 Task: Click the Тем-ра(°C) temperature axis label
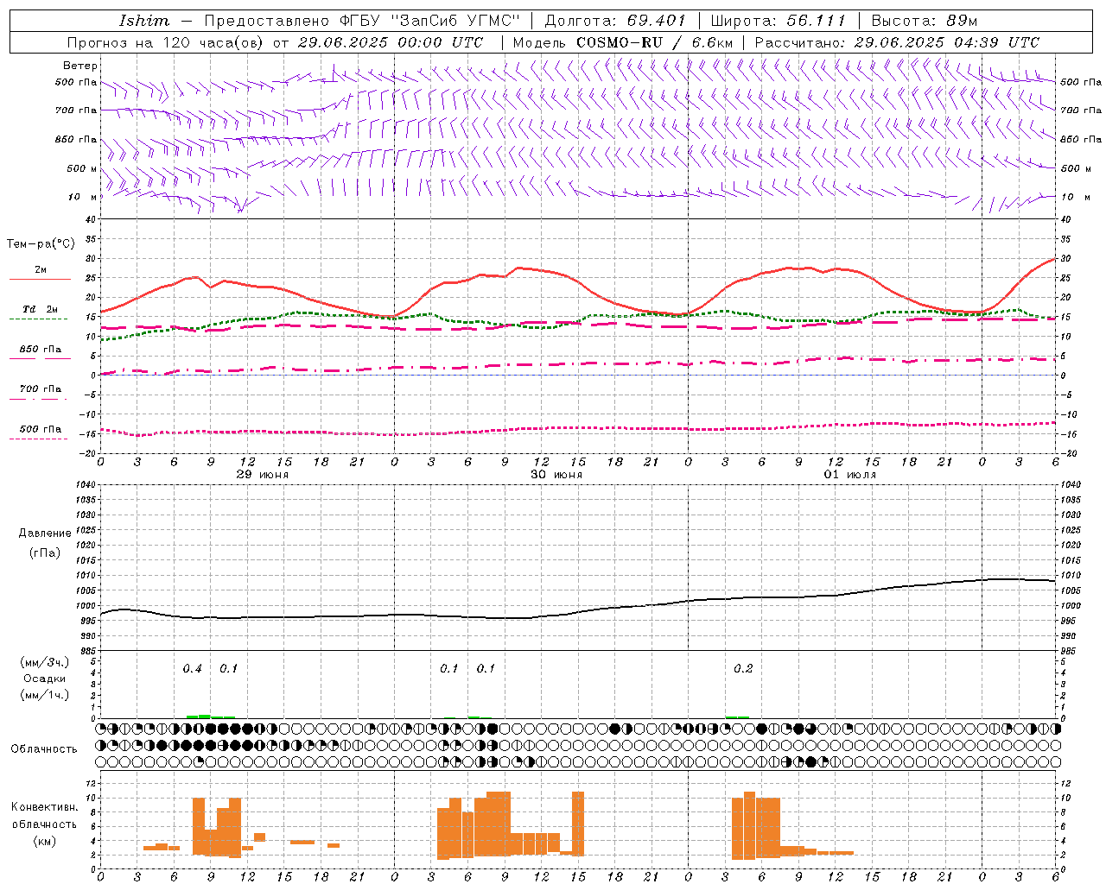pos(41,244)
